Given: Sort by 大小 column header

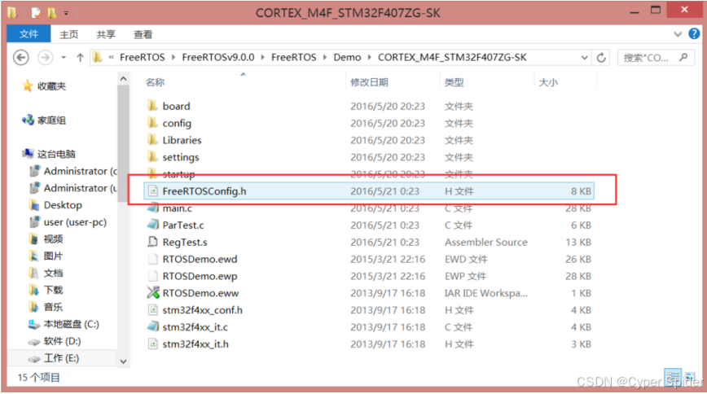Looking at the screenshot, I should pyautogui.click(x=548, y=82).
